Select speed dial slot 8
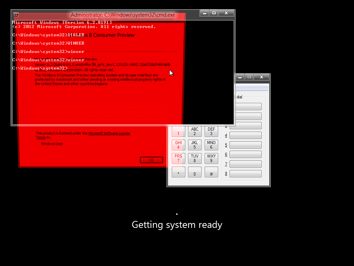354x266 pixels. click(246, 174)
